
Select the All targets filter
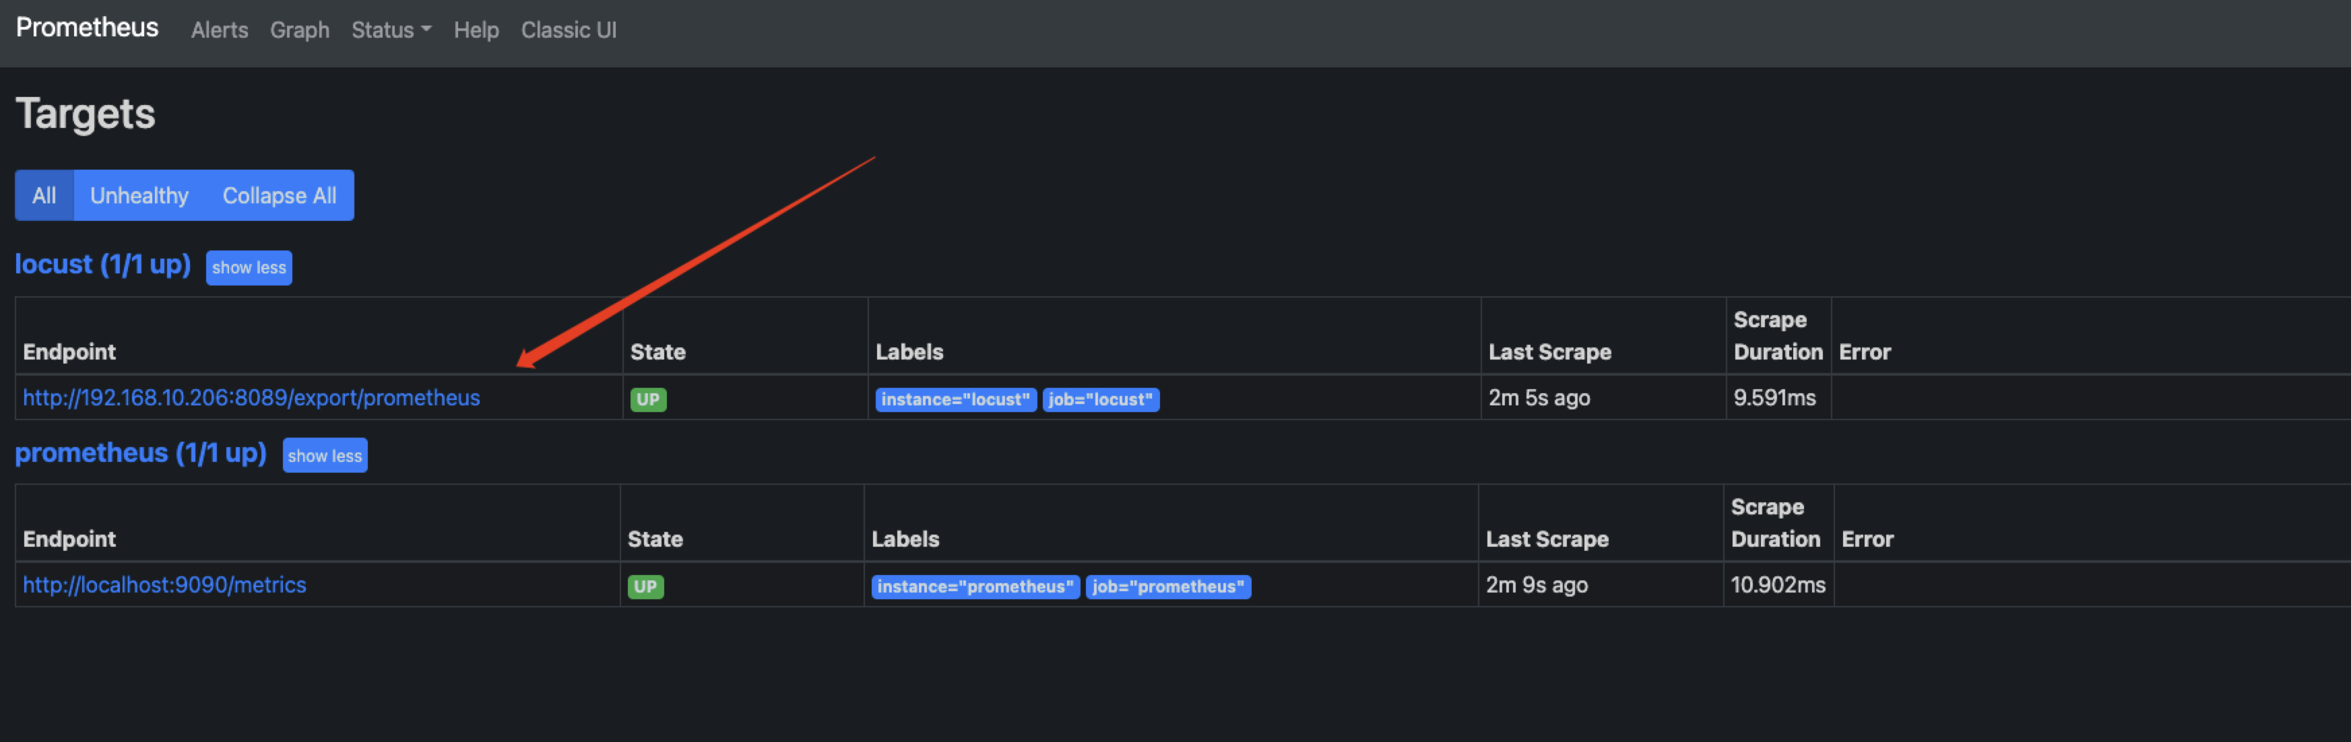pos(44,195)
